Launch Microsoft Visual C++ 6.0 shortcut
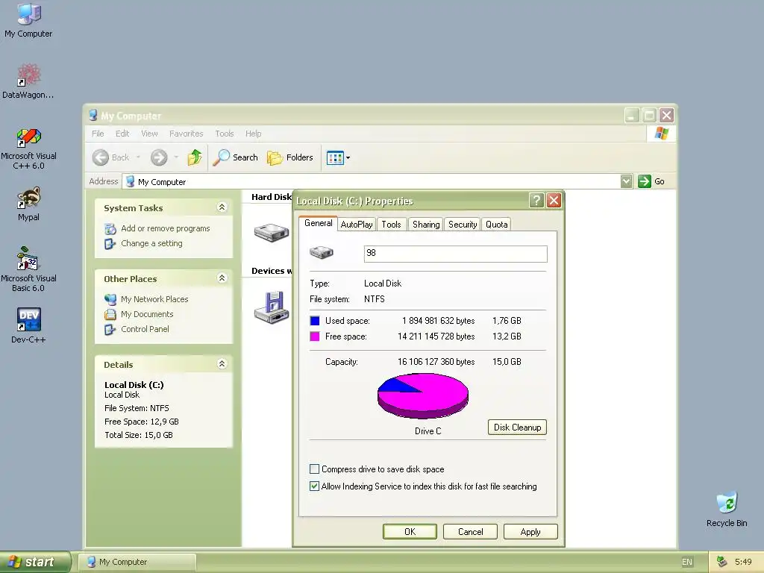This screenshot has height=573, width=764. click(28, 148)
